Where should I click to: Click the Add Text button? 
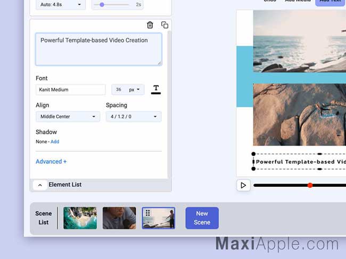tap(331, 2)
